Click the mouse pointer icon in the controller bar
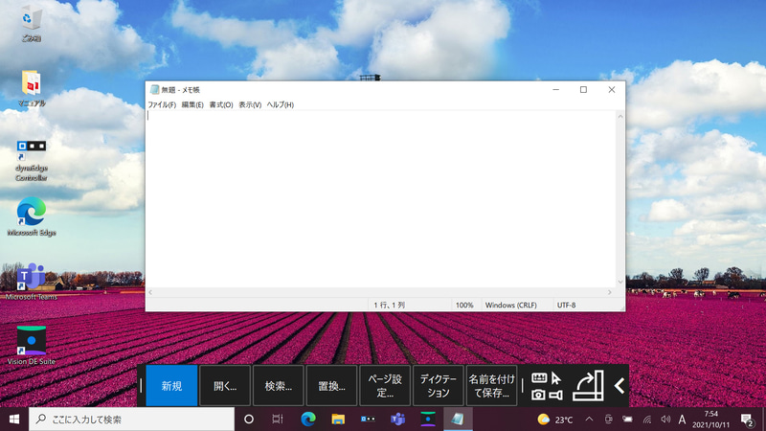 pyautogui.click(x=556, y=378)
